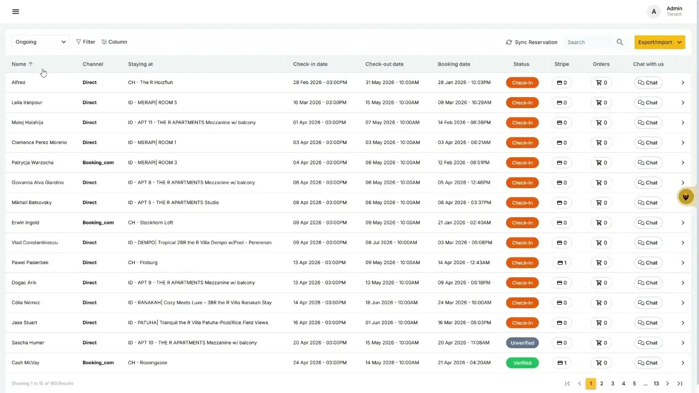
Task: Go to page 13
Action: (x=656, y=384)
